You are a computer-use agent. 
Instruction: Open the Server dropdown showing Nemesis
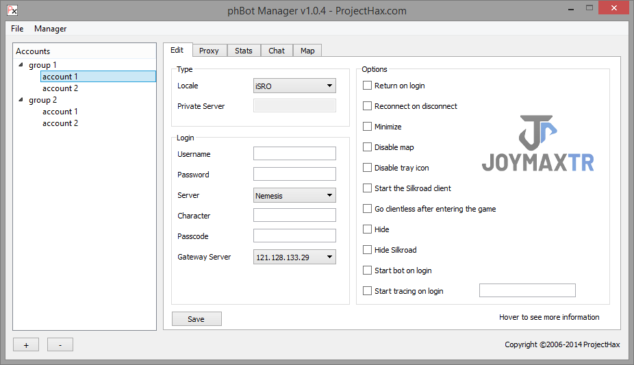(295, 195)
